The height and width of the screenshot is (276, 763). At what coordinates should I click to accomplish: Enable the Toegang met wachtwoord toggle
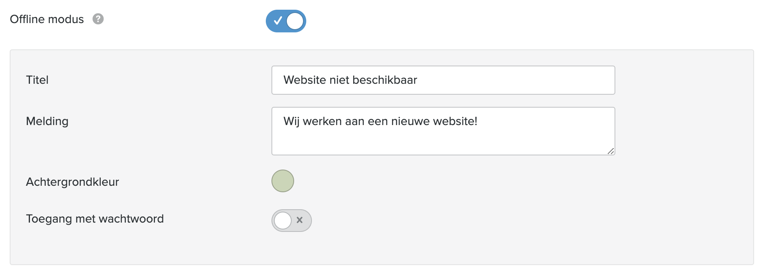pyautogui.click(x=291, y=221)
